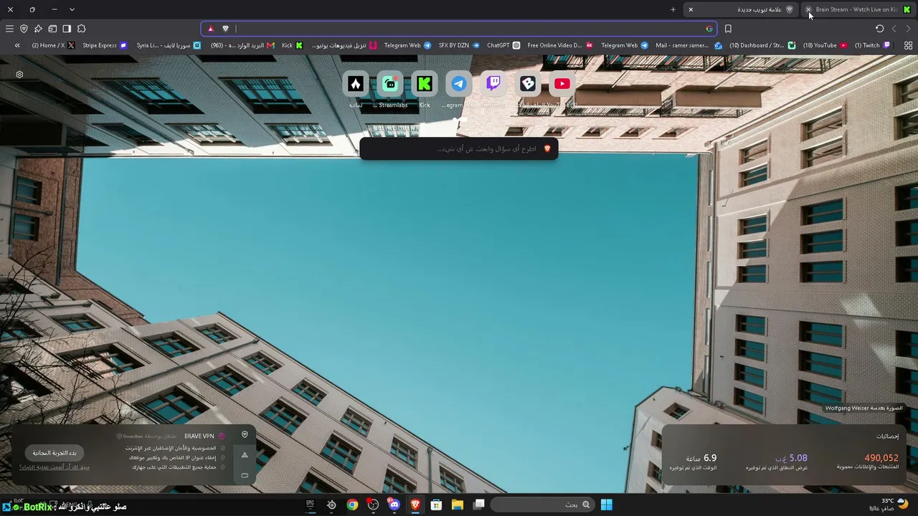The height and width of the screenshot is (516, 918).
Task: Open the new tab page customize gear
Action: point(19,75)
